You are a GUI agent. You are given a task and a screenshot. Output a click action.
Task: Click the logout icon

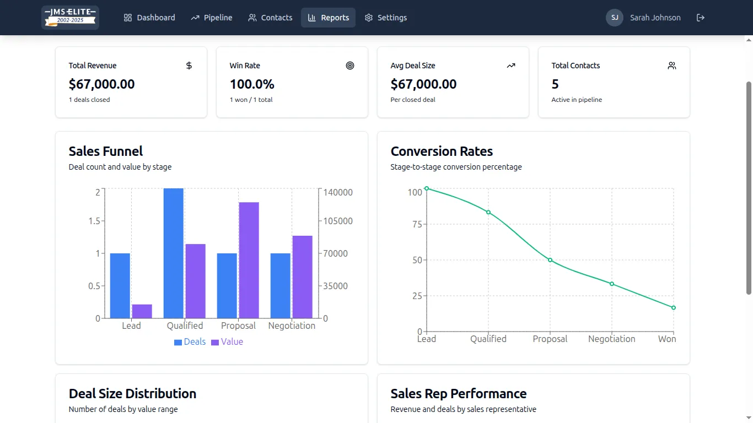[701, 18]
